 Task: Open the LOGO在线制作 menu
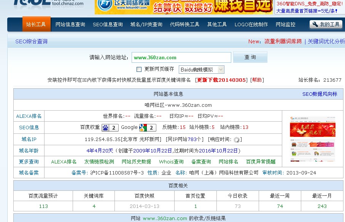251,24
